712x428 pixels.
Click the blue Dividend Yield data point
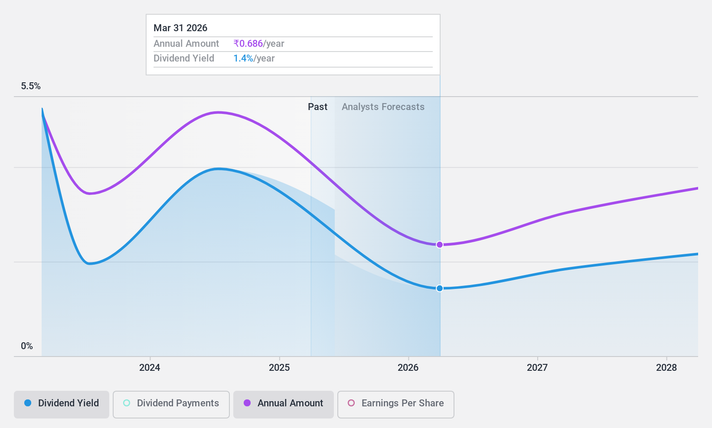coord(440,289)
